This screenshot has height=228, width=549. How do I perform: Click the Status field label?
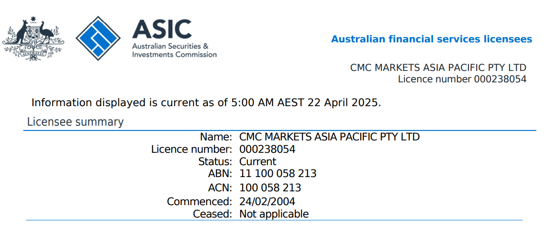[215, 162]
